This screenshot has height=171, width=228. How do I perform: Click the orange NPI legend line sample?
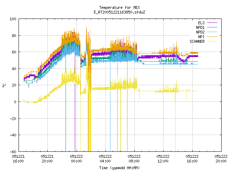tap(212, 36)
